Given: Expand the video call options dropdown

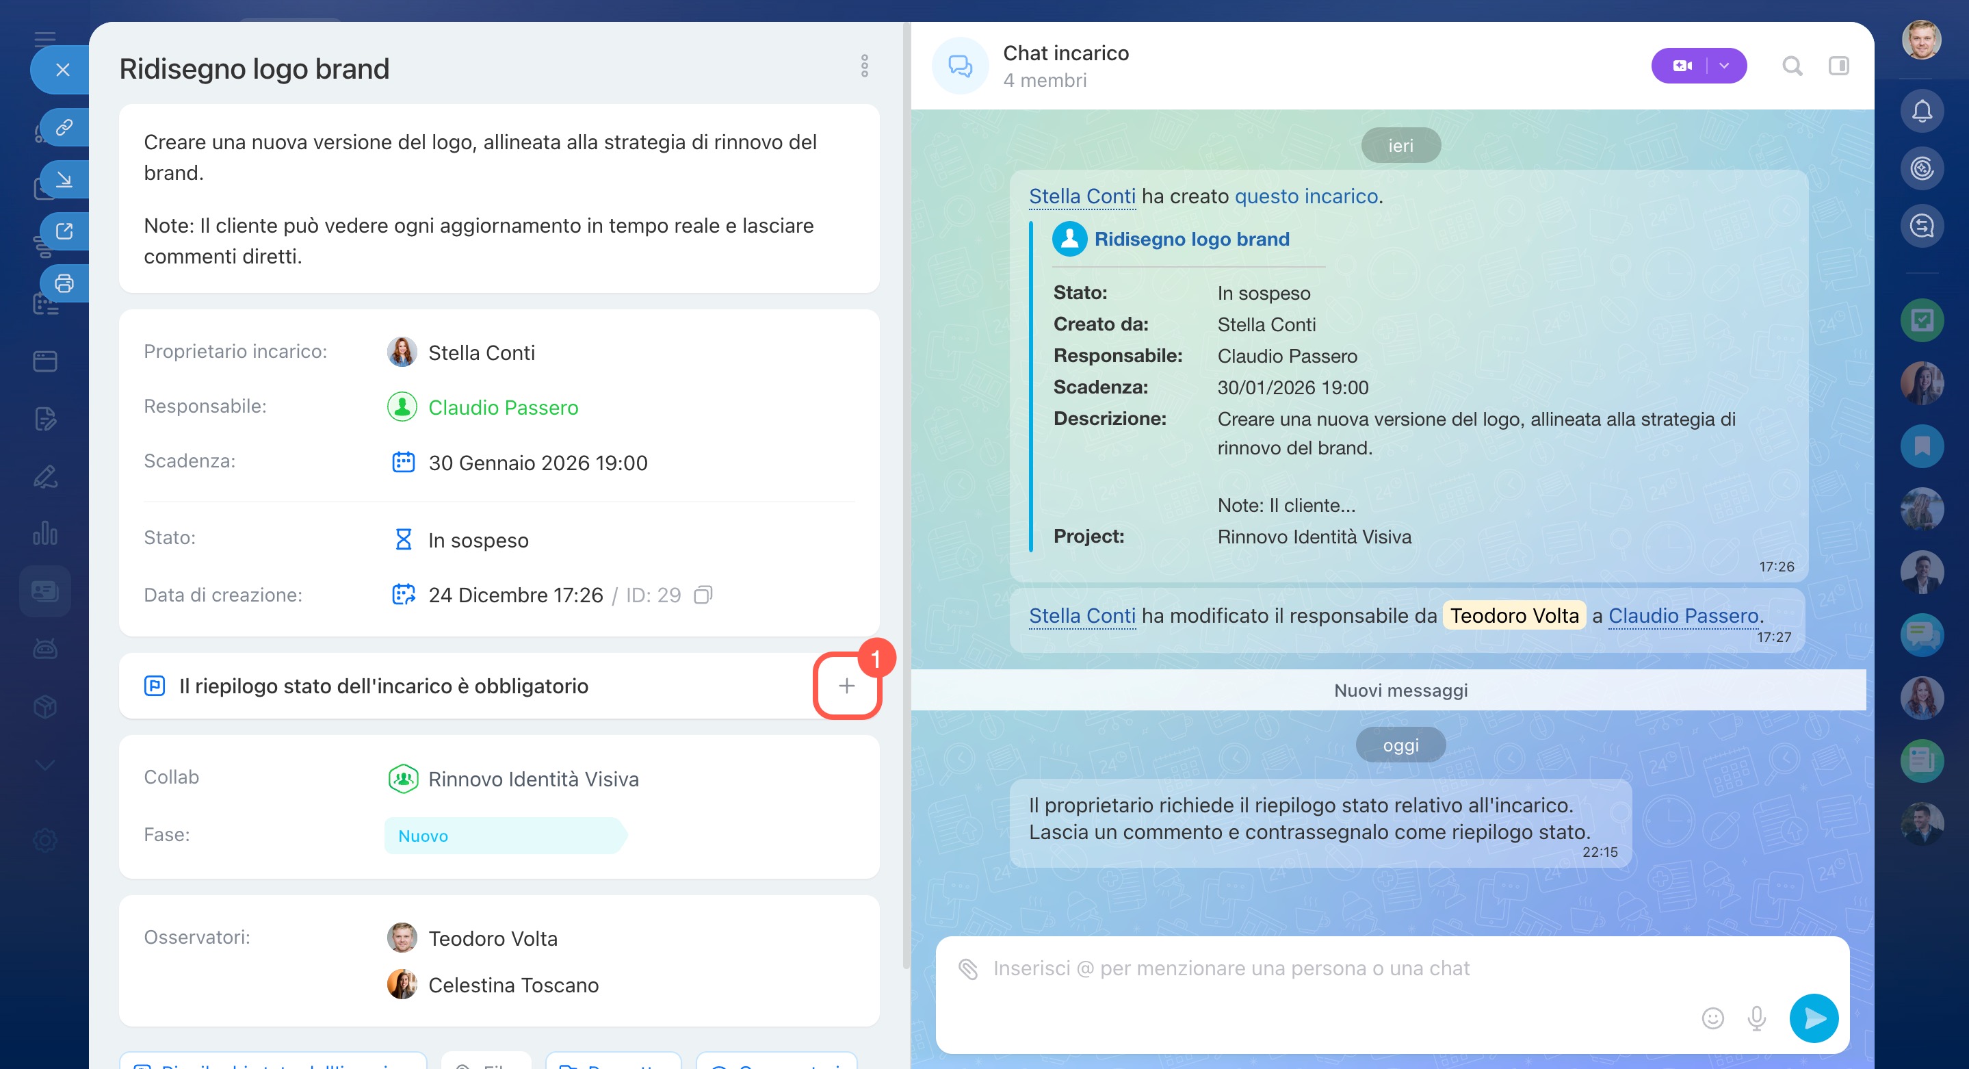Looking at the screenshot, I should tap(1723, 66).
